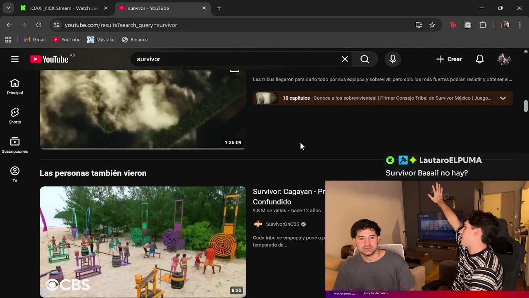Click the address bar URL
The width and height of the screenshot is (529, 298).
tap(121, 25)
